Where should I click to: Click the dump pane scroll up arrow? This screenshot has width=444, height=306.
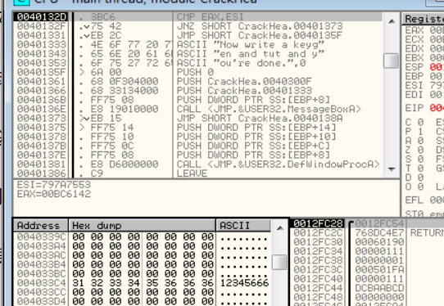[x=279, y=227]
